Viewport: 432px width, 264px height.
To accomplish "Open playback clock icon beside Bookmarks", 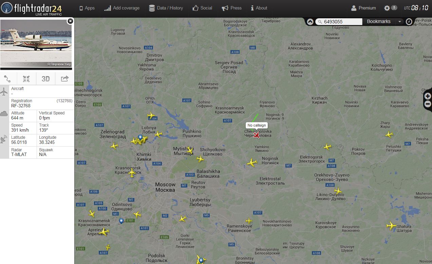I will coord(409,22).
